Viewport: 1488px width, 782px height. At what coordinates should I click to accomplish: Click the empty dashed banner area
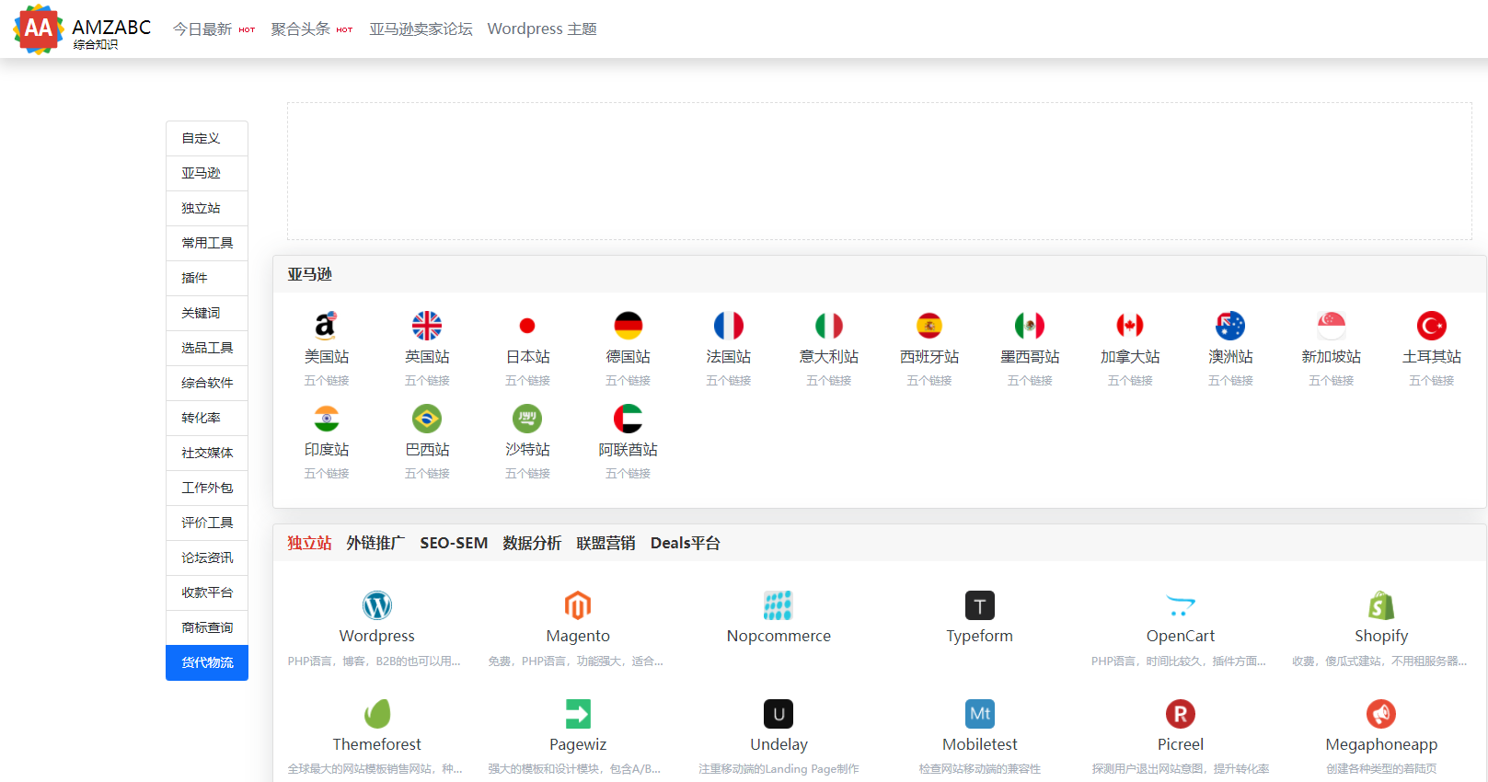pos(880,171)
